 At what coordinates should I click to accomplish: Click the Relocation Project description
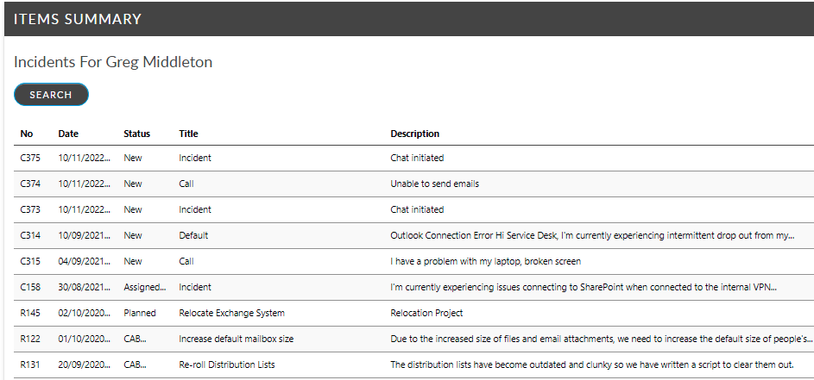point(426,314)
